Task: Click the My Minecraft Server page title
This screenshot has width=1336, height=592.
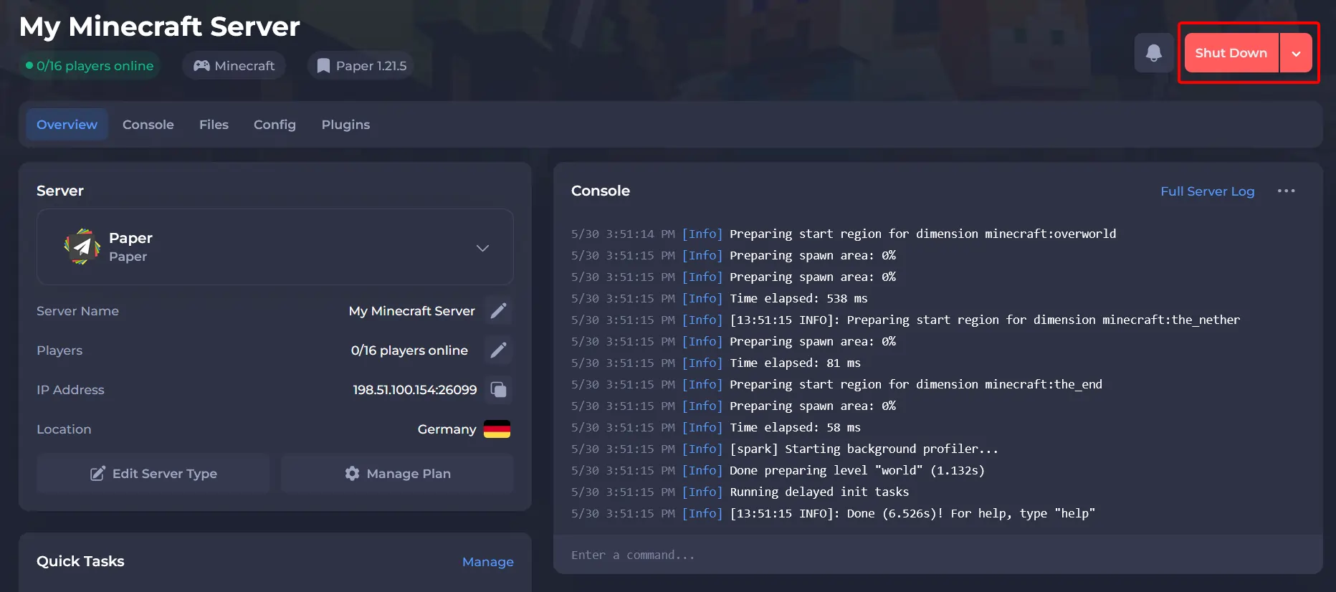Action: click(159, 27)
